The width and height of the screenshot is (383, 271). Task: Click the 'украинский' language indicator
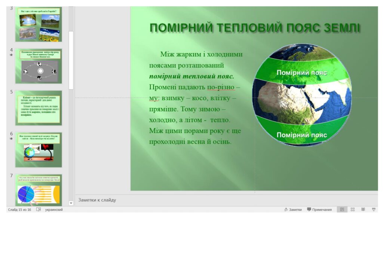pyautogui.click(x=54, y=210)
